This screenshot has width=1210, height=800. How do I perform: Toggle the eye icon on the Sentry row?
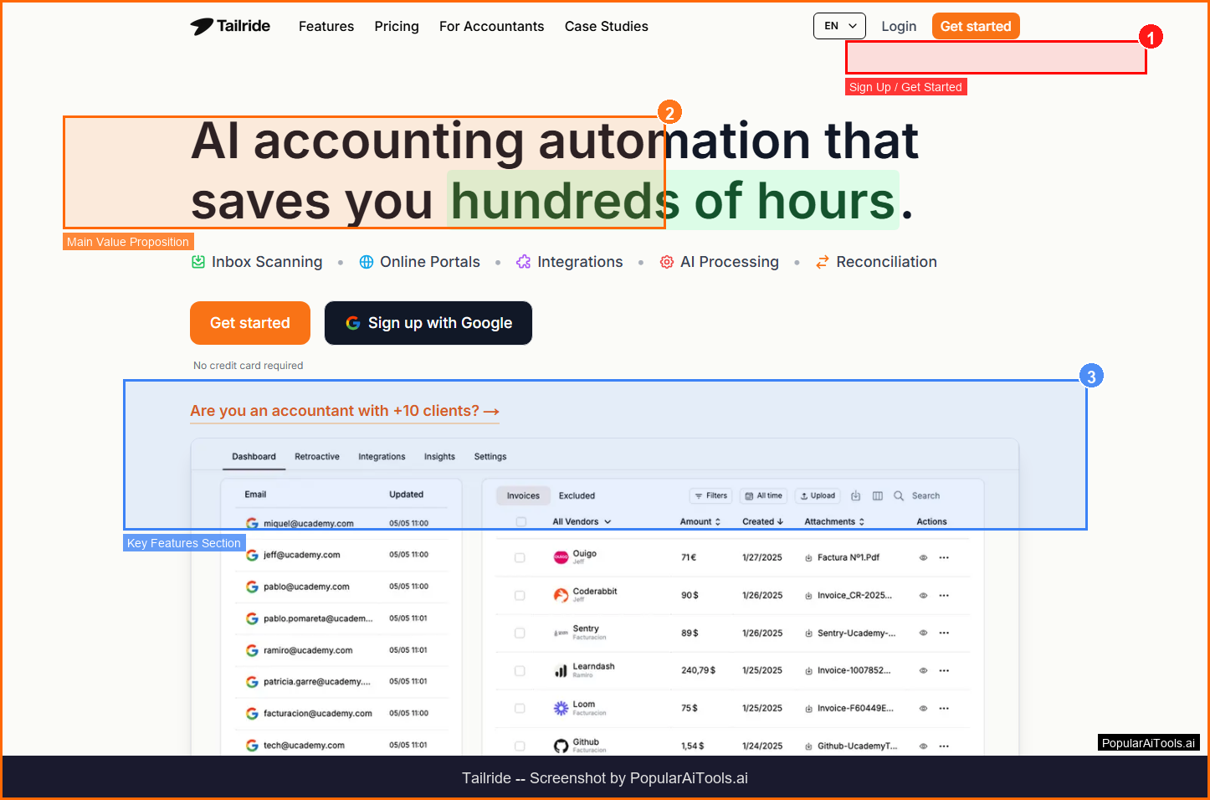pos(923,633)
